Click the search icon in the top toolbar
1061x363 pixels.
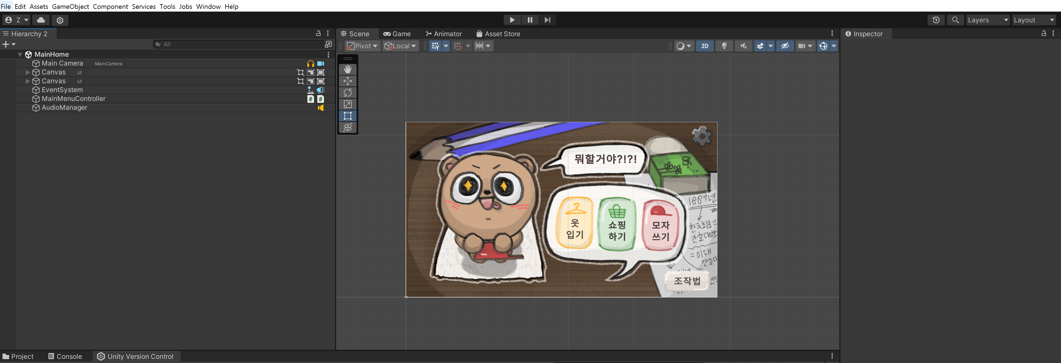point(955,20)
